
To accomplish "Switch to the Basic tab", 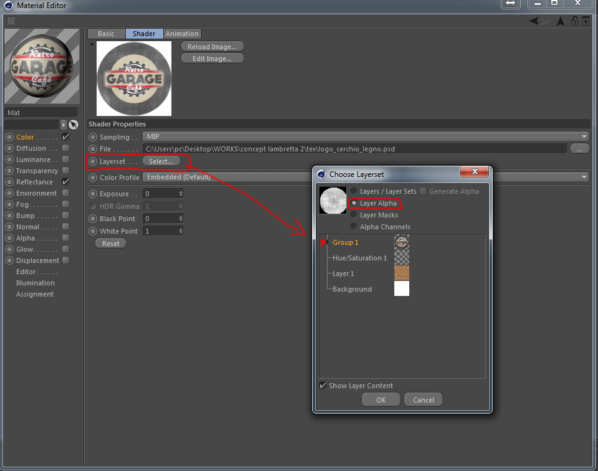I will point(106,34).
